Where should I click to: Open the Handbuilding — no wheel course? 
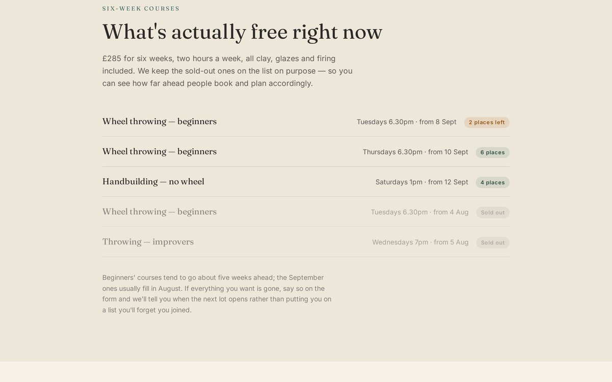(x=305, y=182)
